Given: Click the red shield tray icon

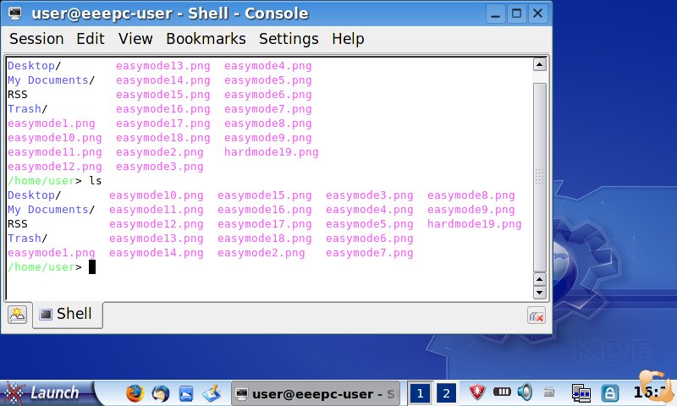Looking at the screenshot, I should tap(477, 392).
